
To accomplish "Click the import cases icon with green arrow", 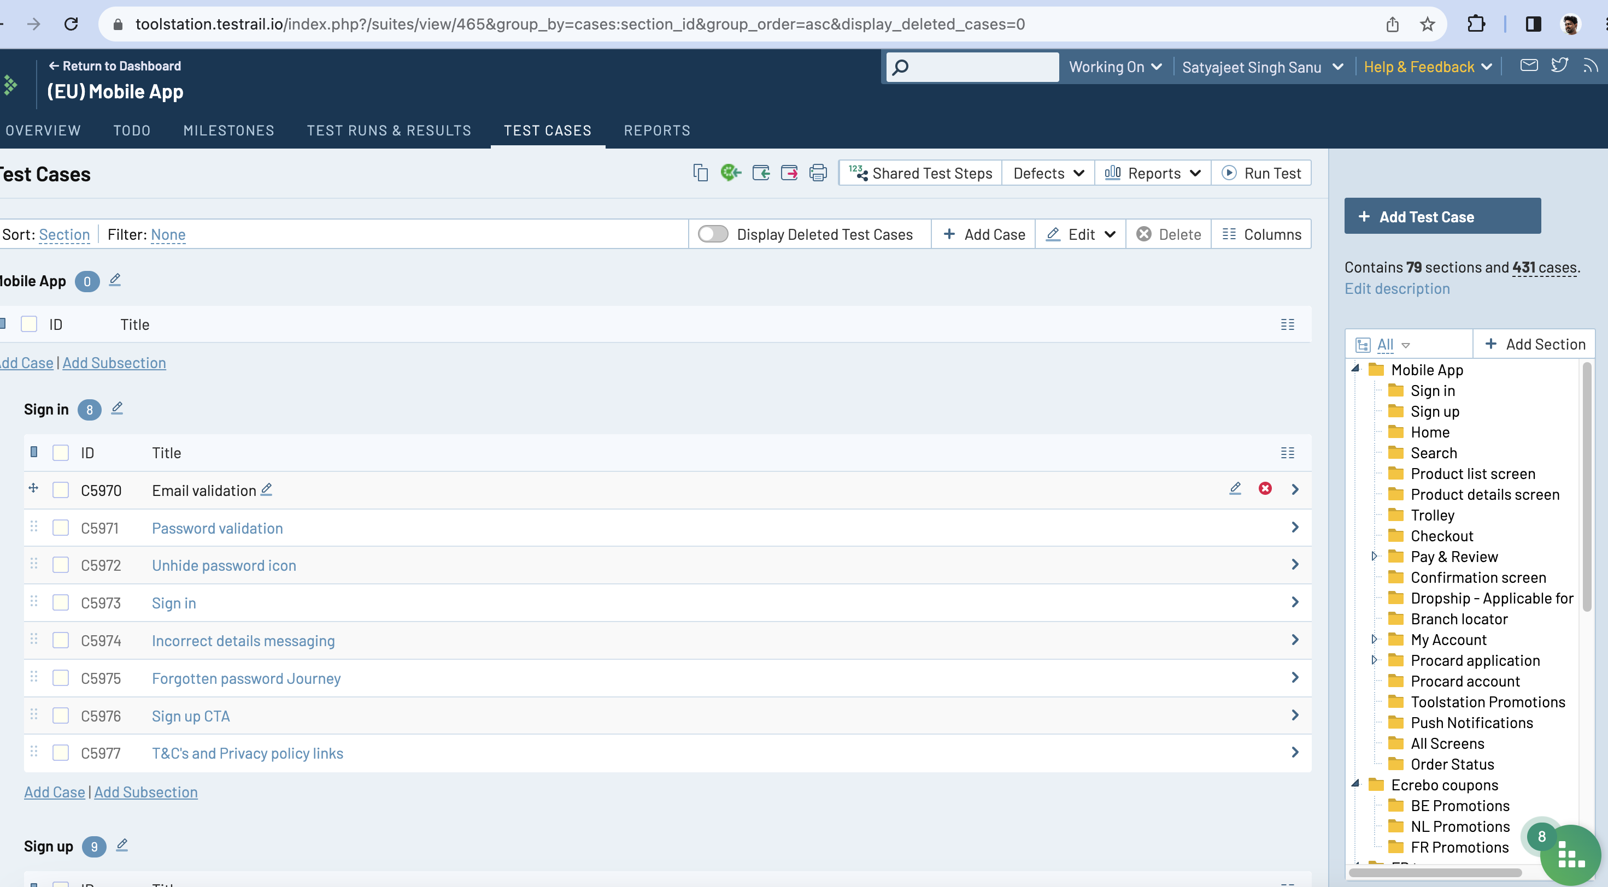I will 760,173.
